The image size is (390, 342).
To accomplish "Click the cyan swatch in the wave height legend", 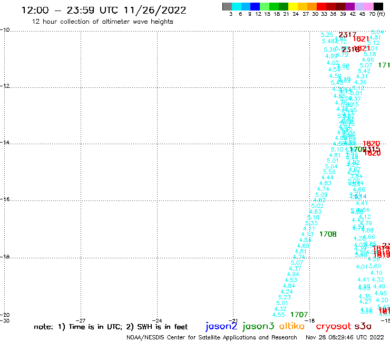I will tap(237, 6).
